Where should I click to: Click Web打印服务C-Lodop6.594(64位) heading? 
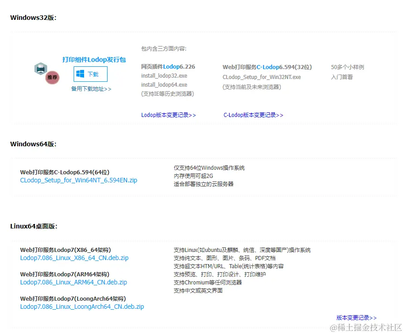(65, 172)
